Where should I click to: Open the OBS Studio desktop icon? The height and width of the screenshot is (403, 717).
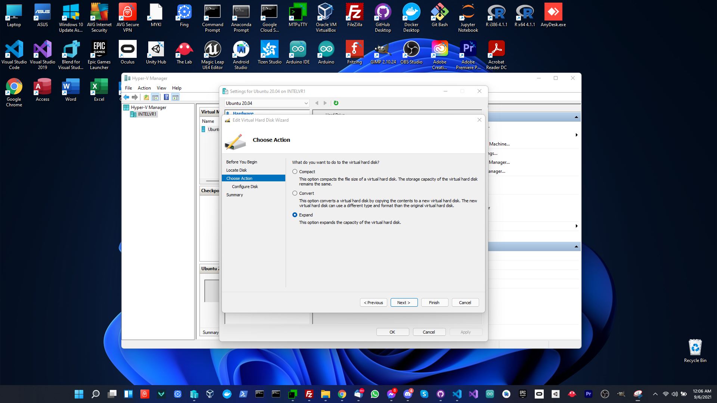click(x=411, y=52)
